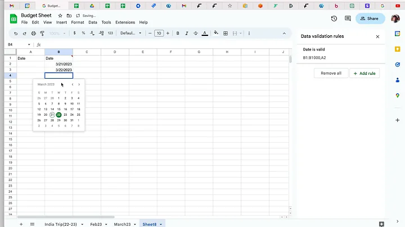This screenshot has width=405, height=227.
Task: Click the add new sheet plus icon
Action: tap(21, 224)
